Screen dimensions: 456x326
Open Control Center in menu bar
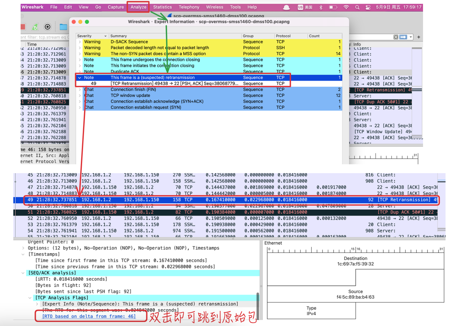pyautogui.click(x=368, y=7)
